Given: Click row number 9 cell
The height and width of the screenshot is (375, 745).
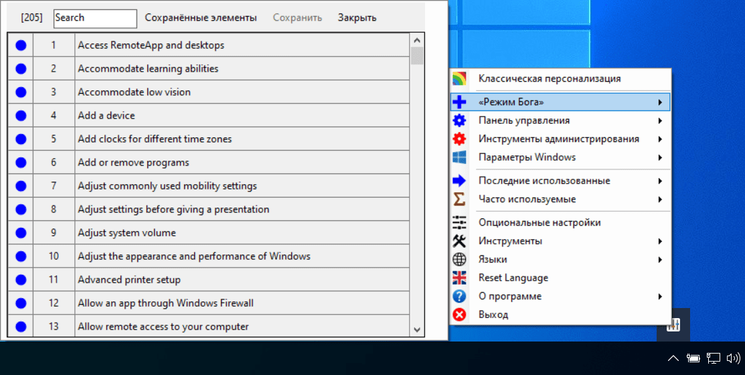Looking at the screenshot, I should tap(54, 233).
